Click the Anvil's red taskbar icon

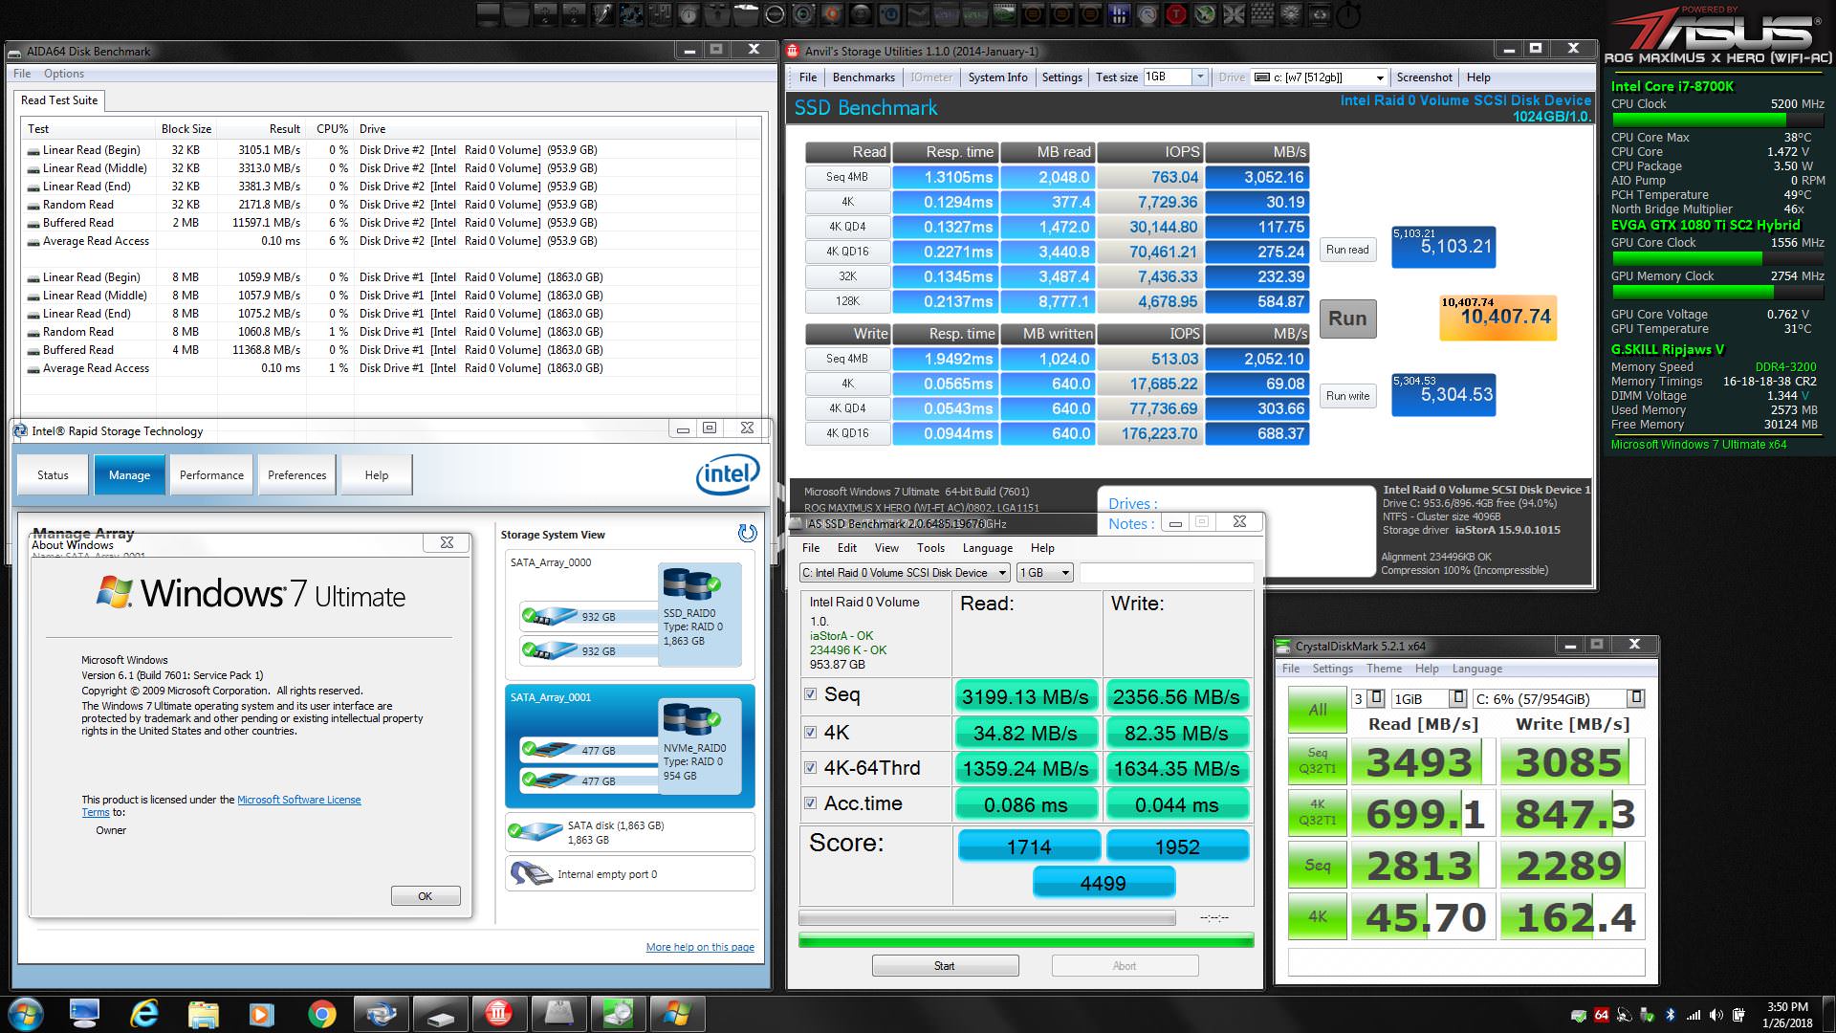(498, 1014)
